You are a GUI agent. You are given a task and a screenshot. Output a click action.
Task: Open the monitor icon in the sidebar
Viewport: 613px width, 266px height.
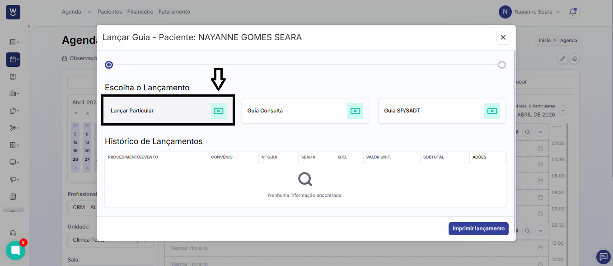(14, 162)
